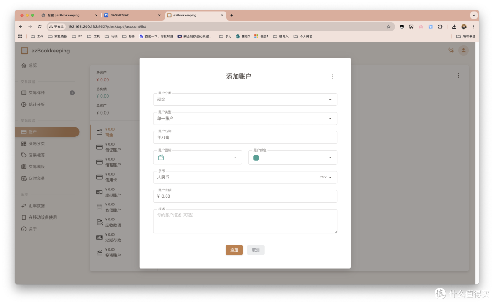Click the apps grid icon in bookmarks bar

(20, 37)
